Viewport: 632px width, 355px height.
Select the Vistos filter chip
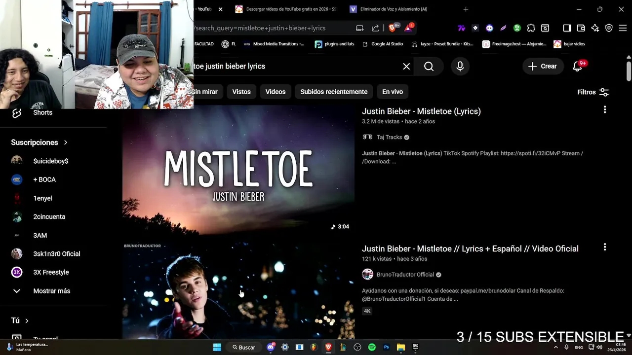click(x=241, y=92)
